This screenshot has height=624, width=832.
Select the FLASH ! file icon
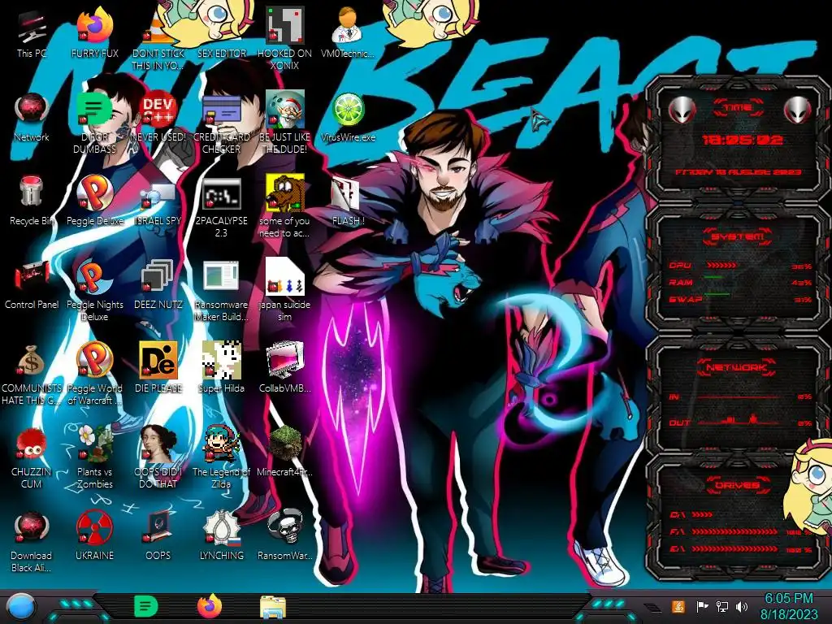click(x=346, y=193)
